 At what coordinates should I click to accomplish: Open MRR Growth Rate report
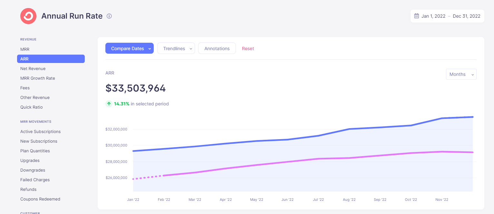tap(38, 78)
